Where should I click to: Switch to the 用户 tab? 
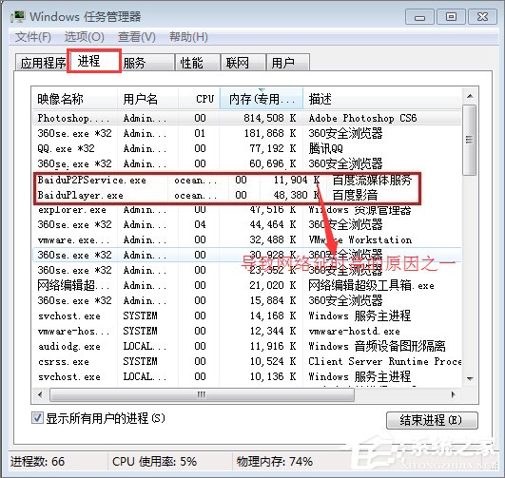[288, 63]
